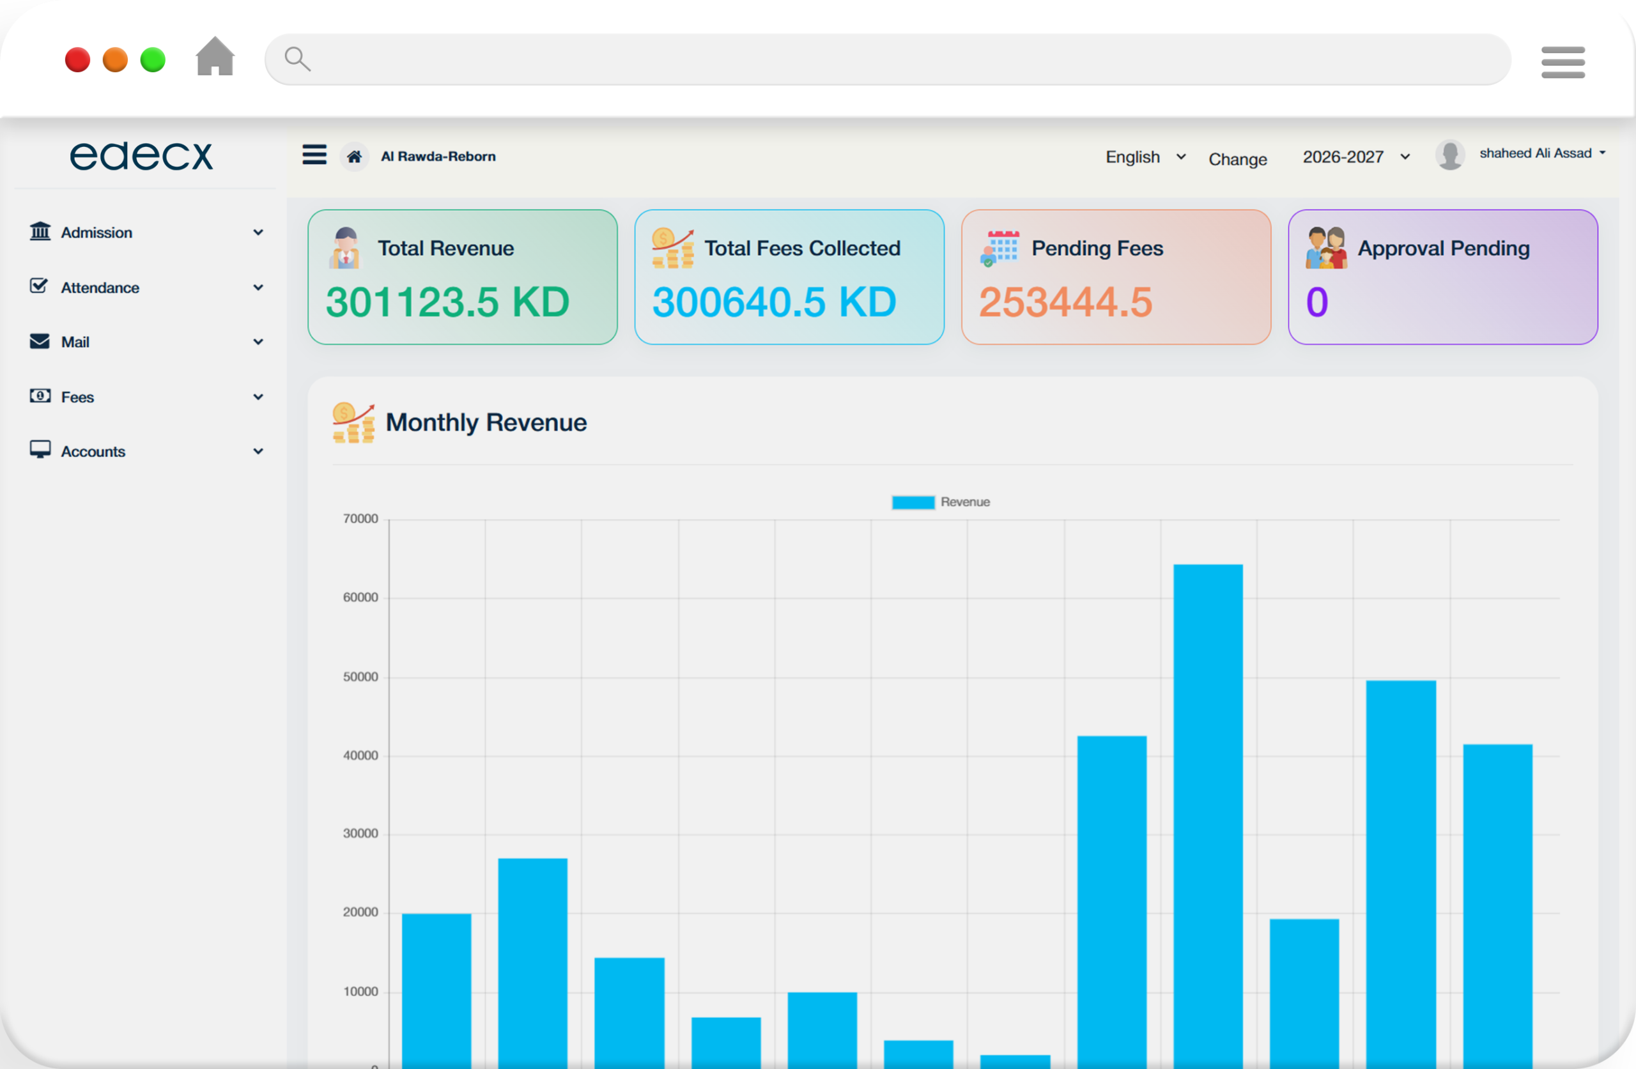The width and height of the screenshot is (1636, 1069).
Task: Click the Total Revenue person icon
Action: coord(346,247)
